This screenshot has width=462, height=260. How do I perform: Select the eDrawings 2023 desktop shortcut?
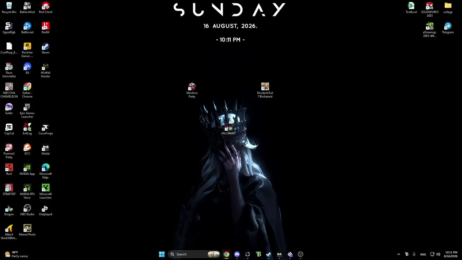(430, 30)
